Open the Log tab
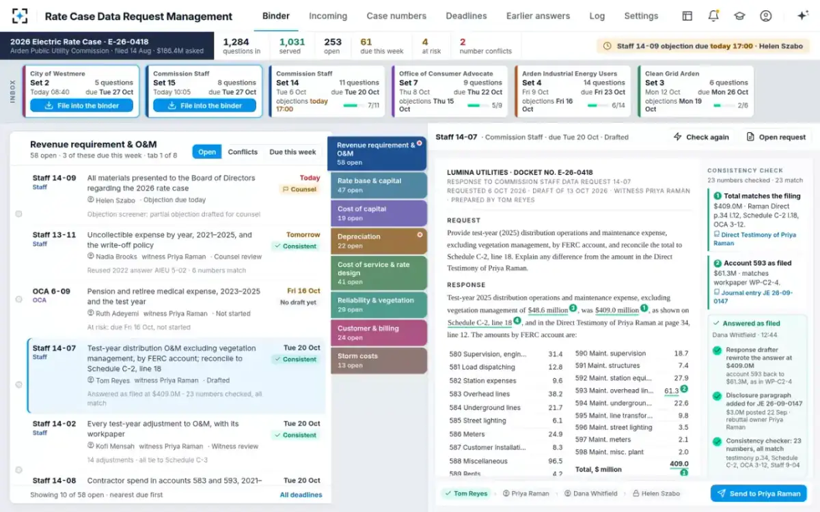 (597, 16)
